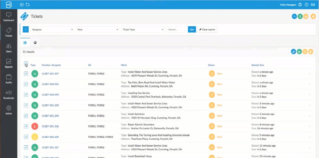Open the New status dropdown filter

click(98, 30)
